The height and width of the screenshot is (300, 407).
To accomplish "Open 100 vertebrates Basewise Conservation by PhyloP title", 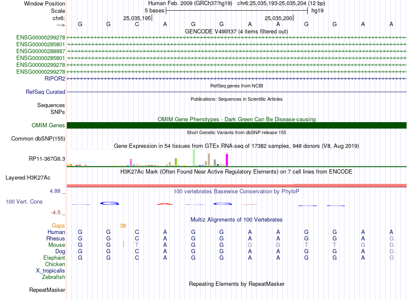I will point(236,192).
